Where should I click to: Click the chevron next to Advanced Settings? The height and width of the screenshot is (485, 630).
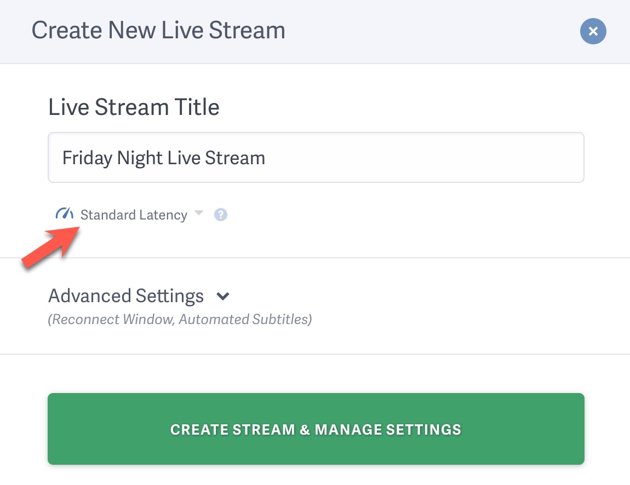click(x=222, y=296)
